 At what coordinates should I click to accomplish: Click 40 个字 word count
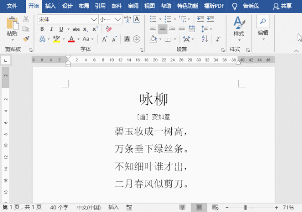click(x=59, y=207)
